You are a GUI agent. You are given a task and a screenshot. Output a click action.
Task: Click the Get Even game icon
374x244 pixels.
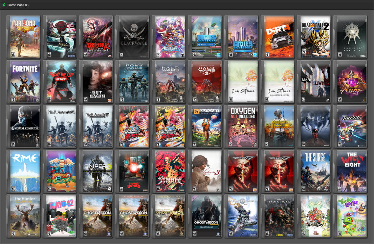96,82
